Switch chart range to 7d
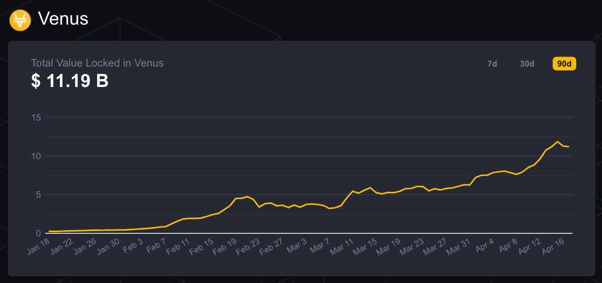602x283 pixels. coord(492,64)
